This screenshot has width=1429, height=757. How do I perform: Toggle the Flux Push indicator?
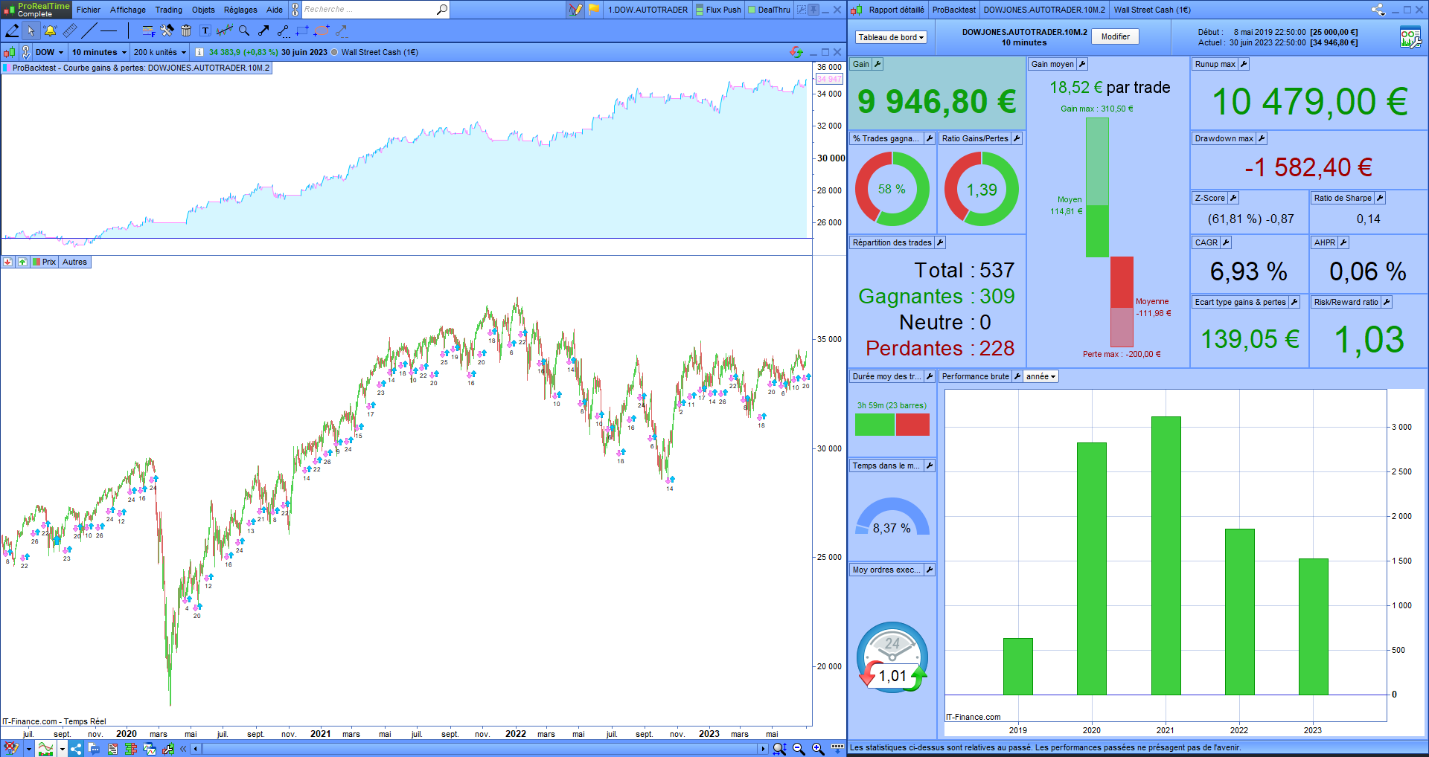click(718, 10)
